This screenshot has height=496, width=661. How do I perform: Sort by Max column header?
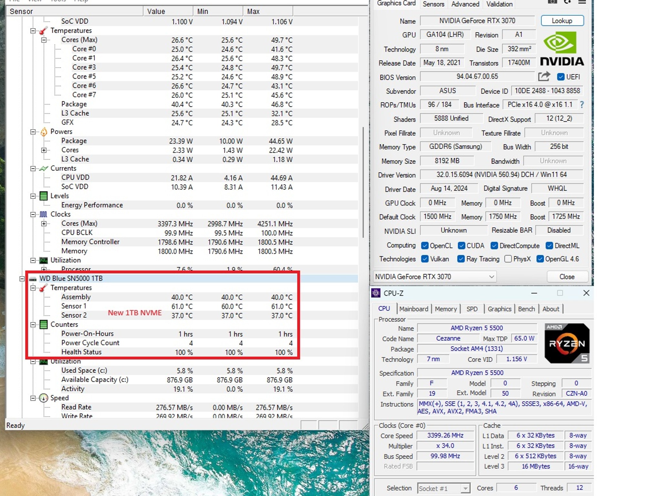click(x=268, y=11)
